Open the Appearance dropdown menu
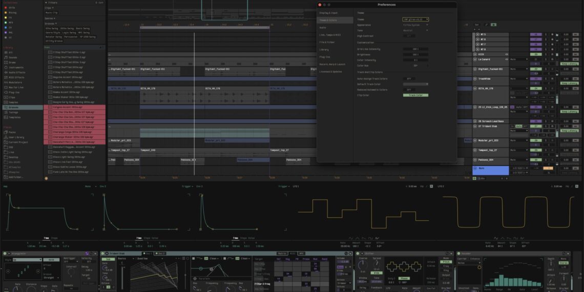584x292 pixels. [415, 25]
